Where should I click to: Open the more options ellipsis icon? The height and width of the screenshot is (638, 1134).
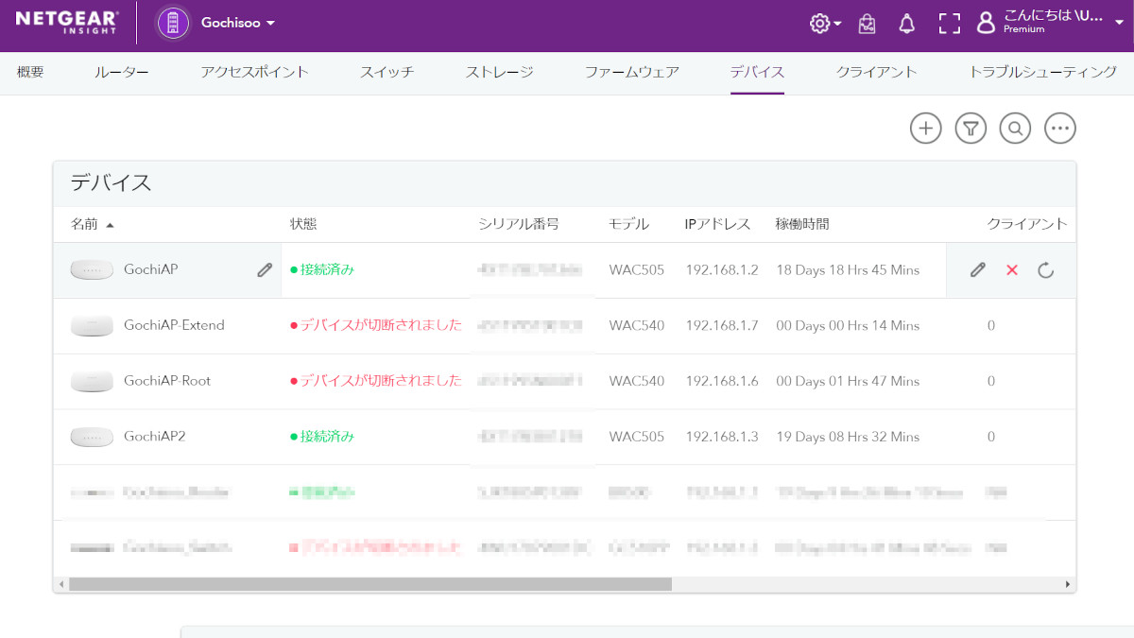pyautogui.click(x=1060, y=129)
